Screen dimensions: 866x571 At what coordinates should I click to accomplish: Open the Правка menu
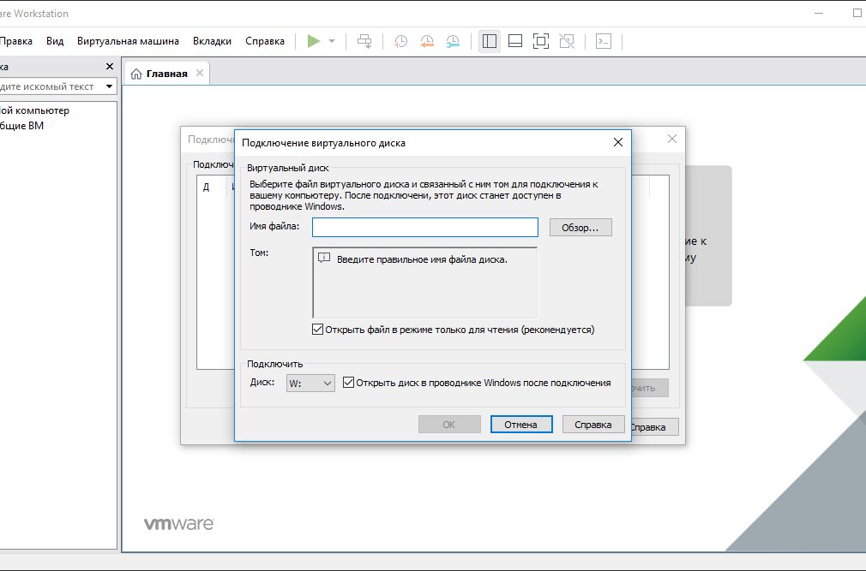pos(16,41)
